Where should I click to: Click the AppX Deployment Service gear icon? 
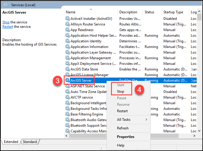pyautogui.click(x=67, y=63)
